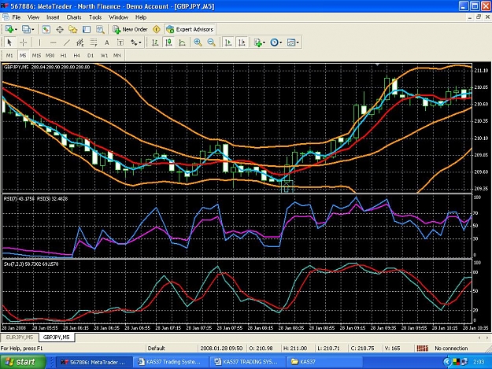
Task: Set timeframe to H4
Action: [x=77, y=56]
